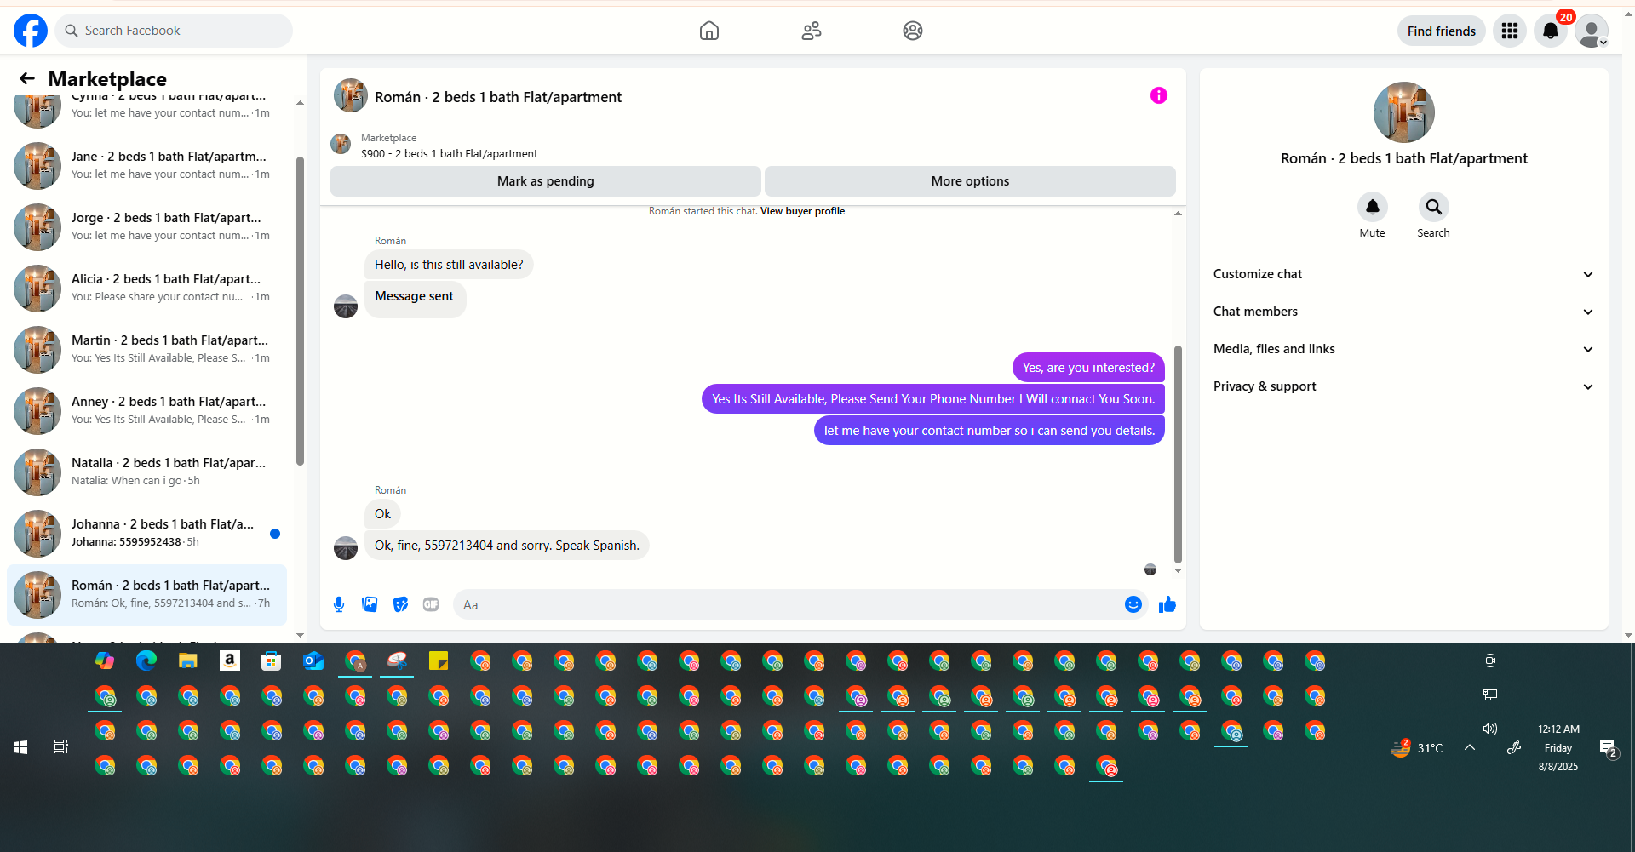This screenshot has height=852, width=1635.
Task: Open Task View on the taskbar
Action: [61, 747]
